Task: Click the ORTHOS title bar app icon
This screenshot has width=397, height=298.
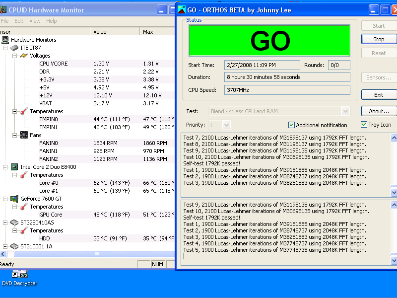Action: coord(182,9)
